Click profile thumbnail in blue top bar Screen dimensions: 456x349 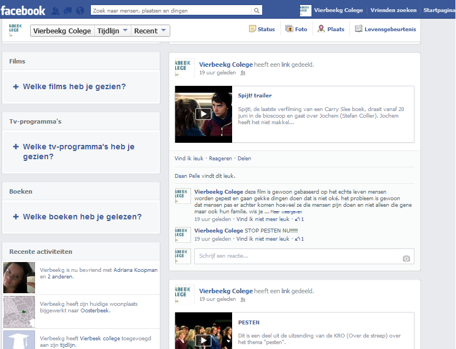pyautogui.click(x=305, y=10)
